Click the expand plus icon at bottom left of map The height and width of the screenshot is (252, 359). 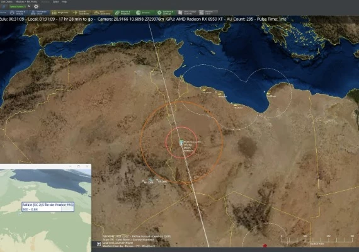pyautogui.click(x=99, y=244)
